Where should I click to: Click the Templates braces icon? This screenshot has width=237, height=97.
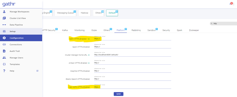tap(4, 64)
